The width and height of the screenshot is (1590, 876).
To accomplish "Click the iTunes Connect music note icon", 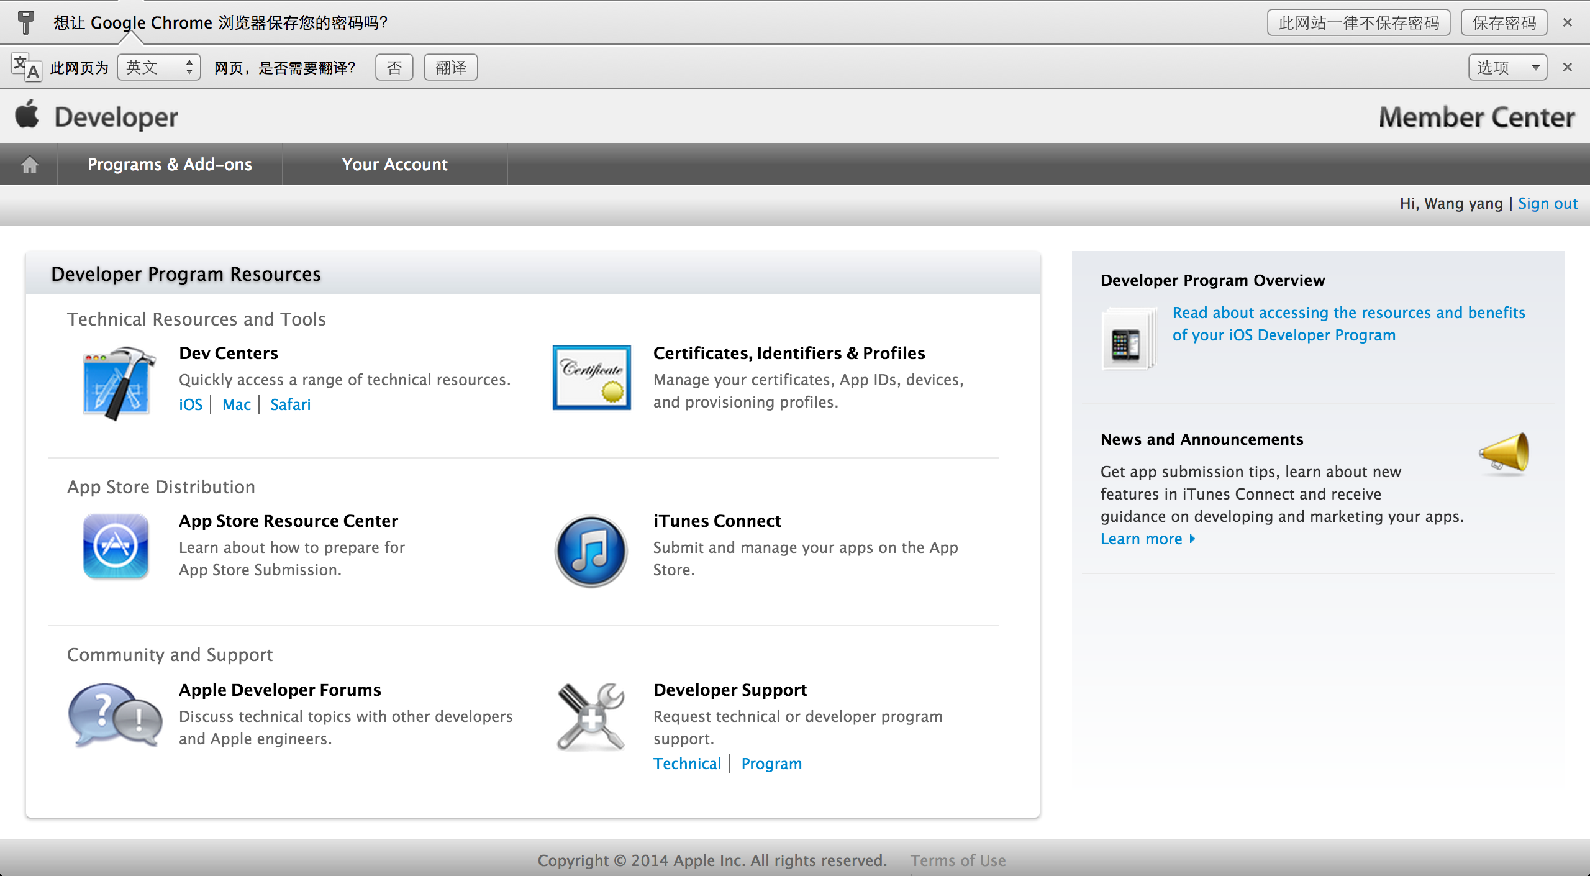I will [591, 551].
